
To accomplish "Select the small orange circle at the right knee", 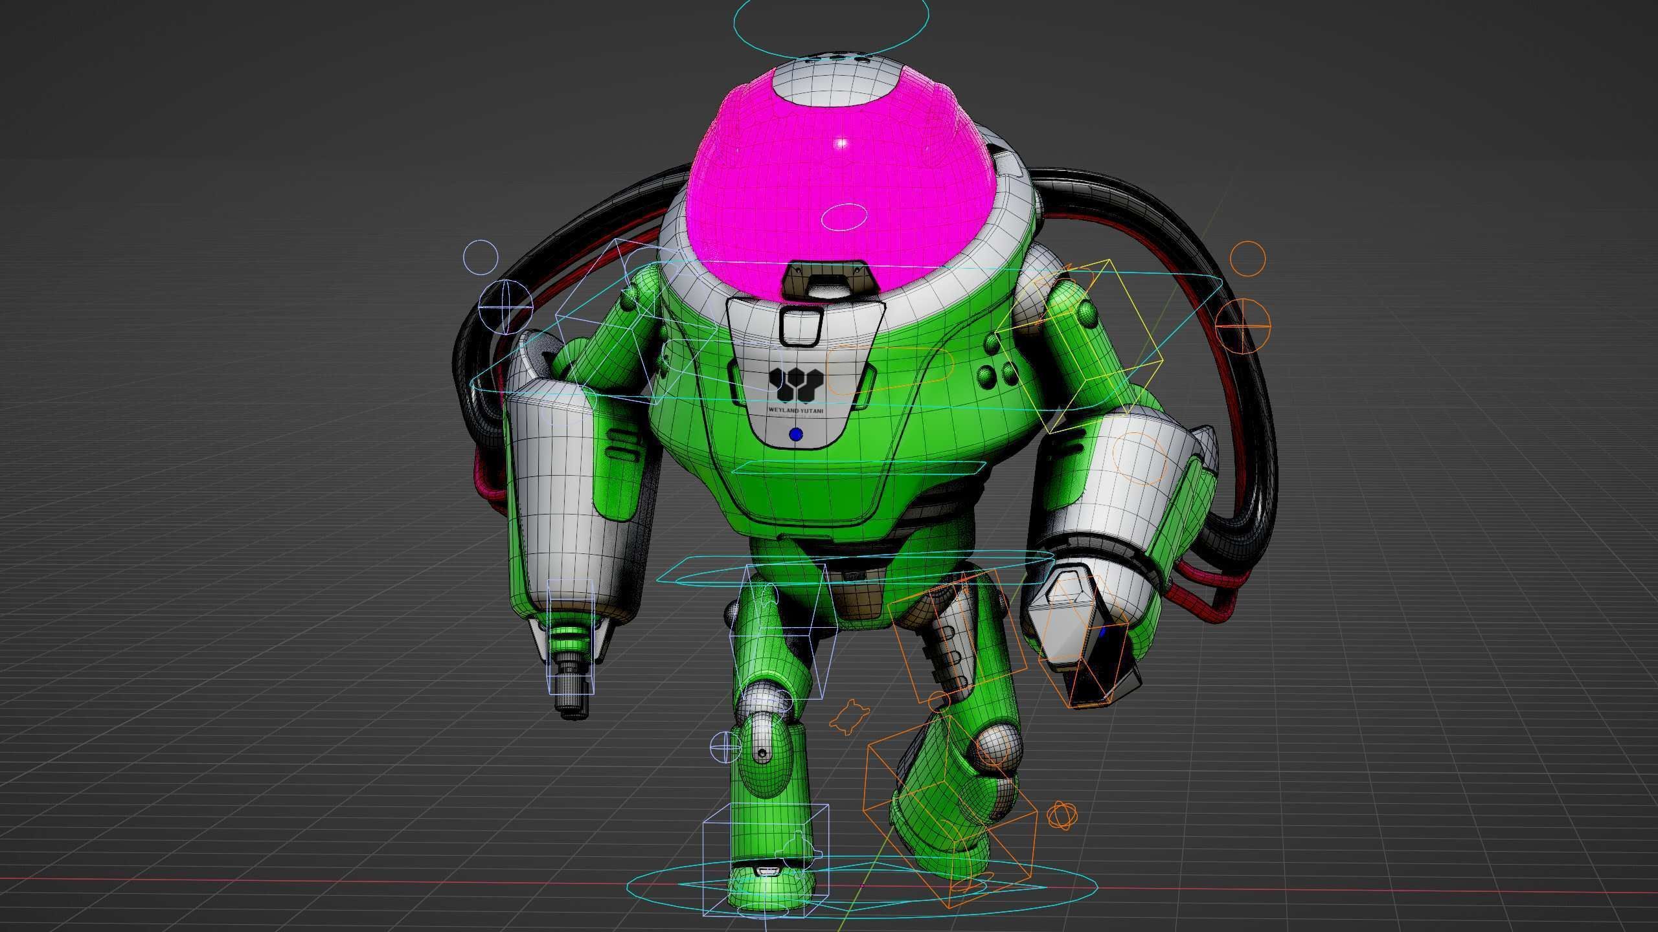I will (938, 701).
